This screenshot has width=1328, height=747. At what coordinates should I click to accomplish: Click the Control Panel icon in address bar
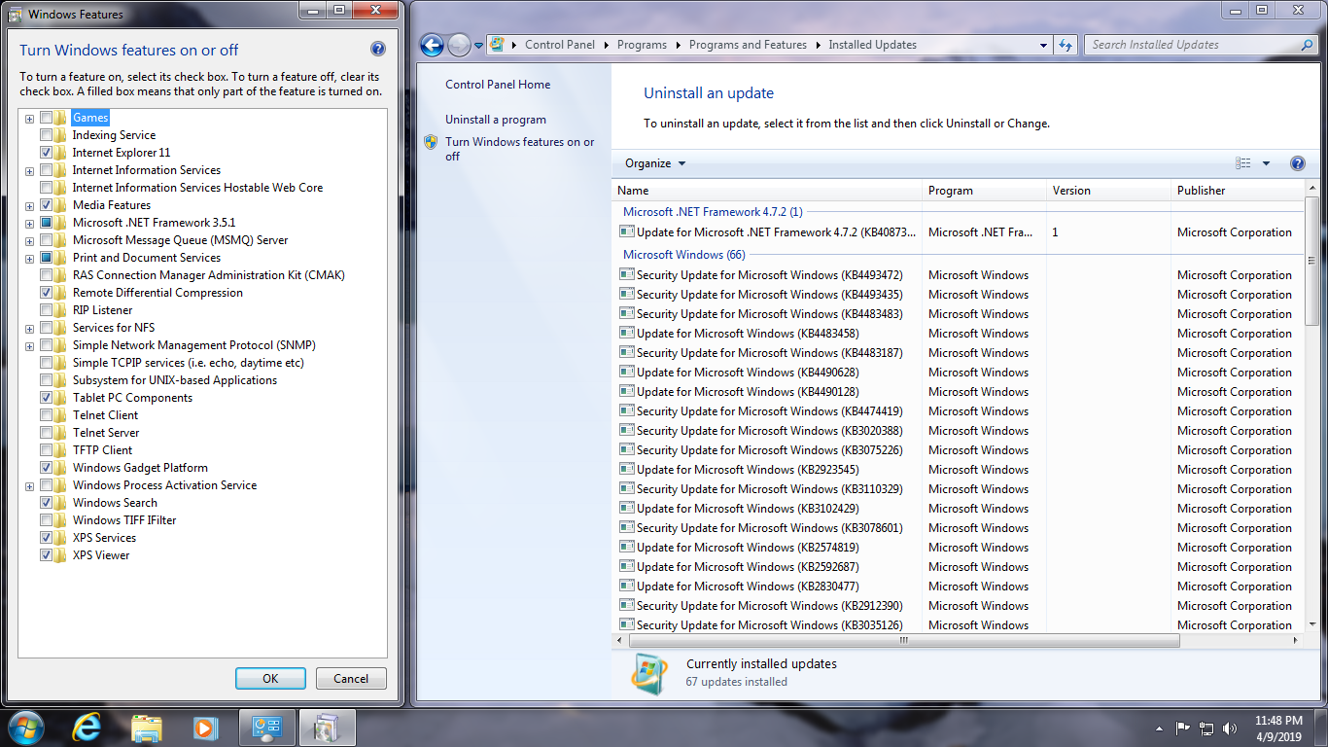click(497, 45)
